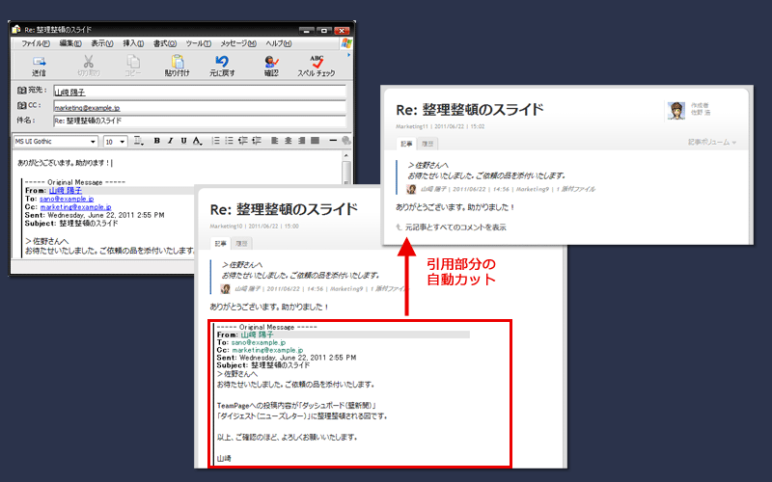This screenshot has height=482, width=772.
Task: Click the Undo (元に戻す) toolbar icon
Action: click(x=222, y=66)
